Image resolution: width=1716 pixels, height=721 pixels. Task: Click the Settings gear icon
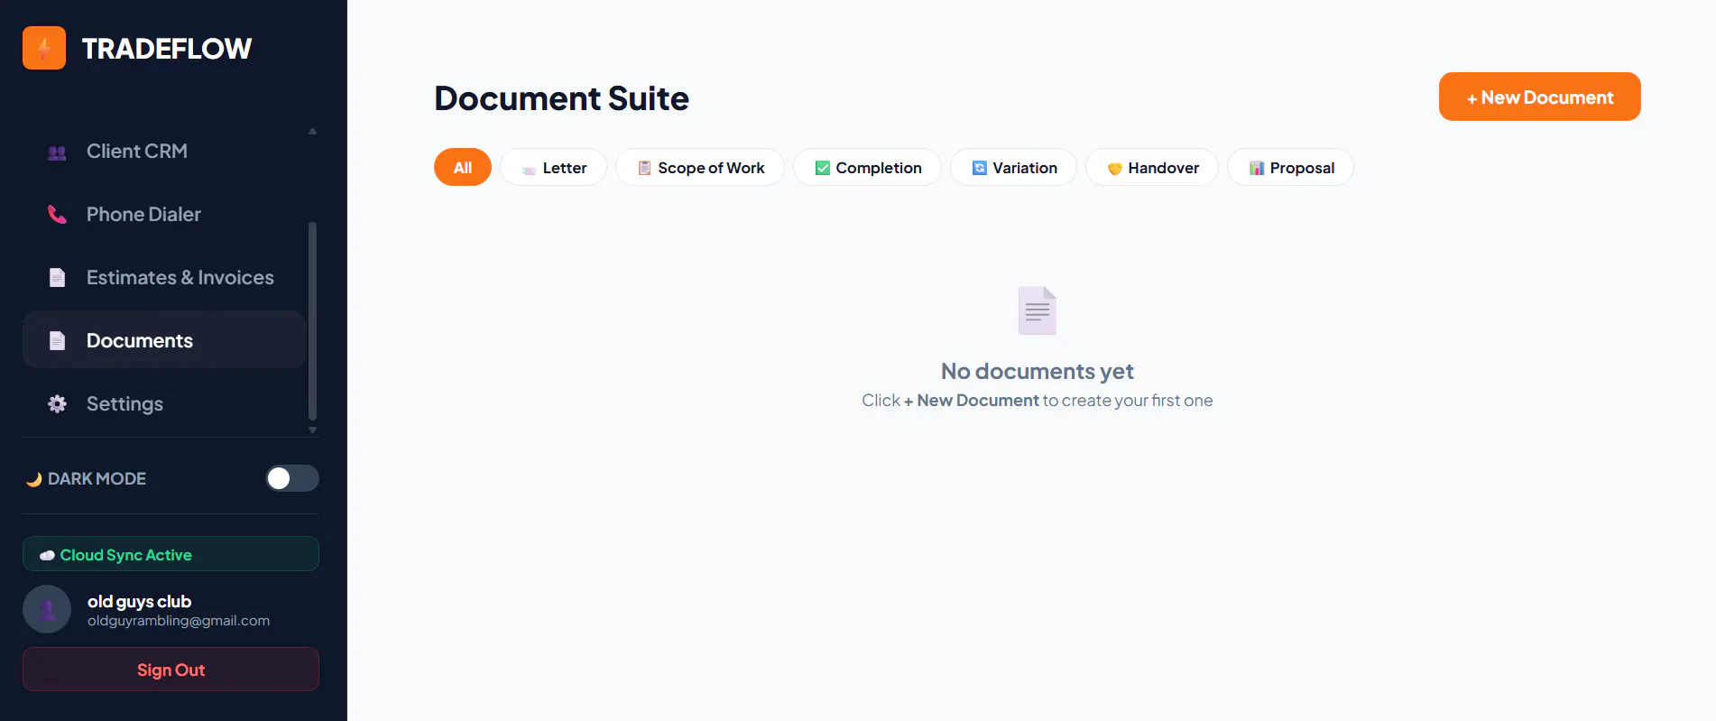(x=57, y=404)
